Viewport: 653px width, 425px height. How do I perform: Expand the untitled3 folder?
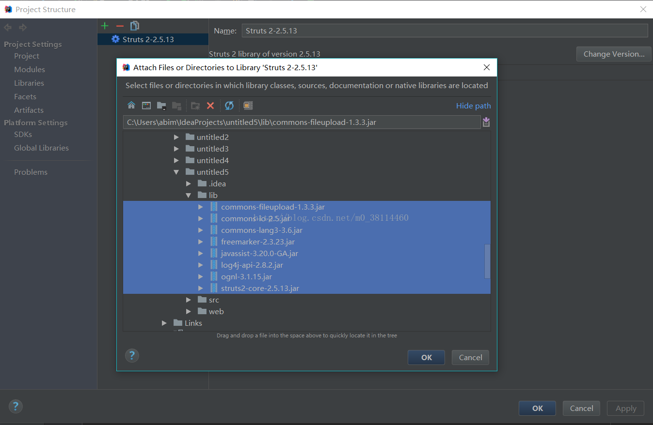click(176, 149)
